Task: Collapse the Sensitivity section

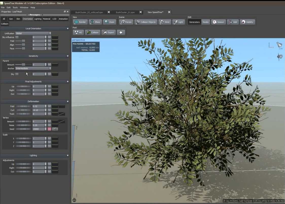Action: click(68, 56)
